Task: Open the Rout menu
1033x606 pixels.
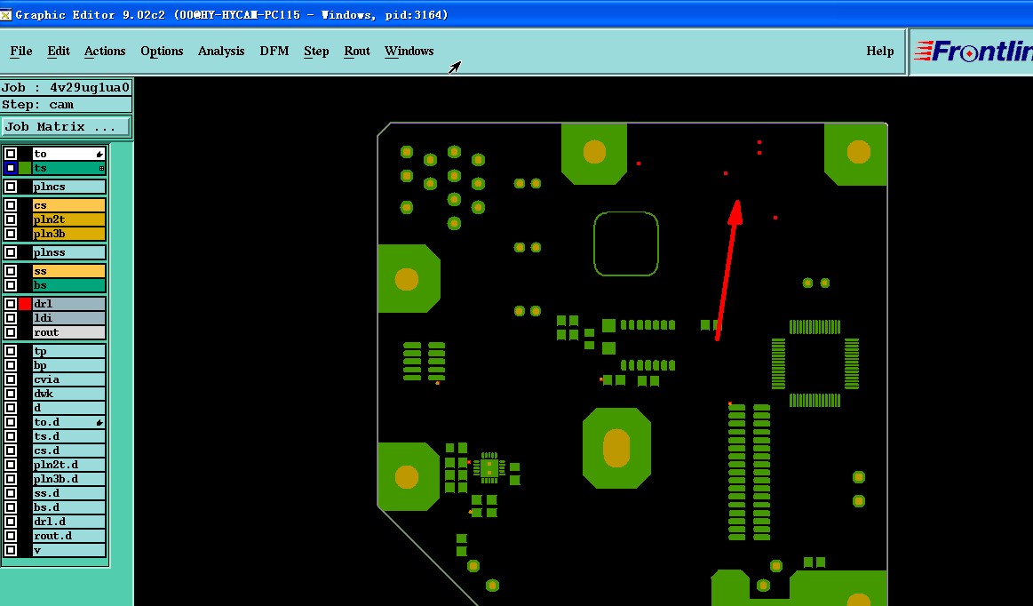Action: pyautogui.click(x=357, y=51)
